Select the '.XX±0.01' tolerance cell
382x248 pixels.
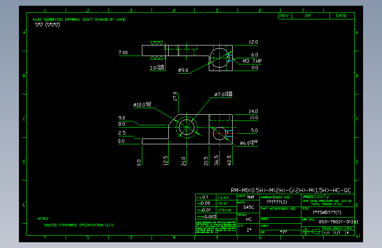(x=206, y=210)
